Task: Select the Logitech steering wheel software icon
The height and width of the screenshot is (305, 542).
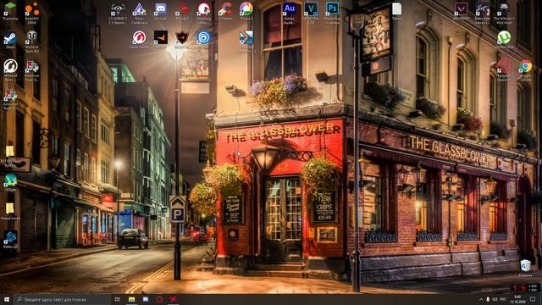Action: (x=118, y=8)
